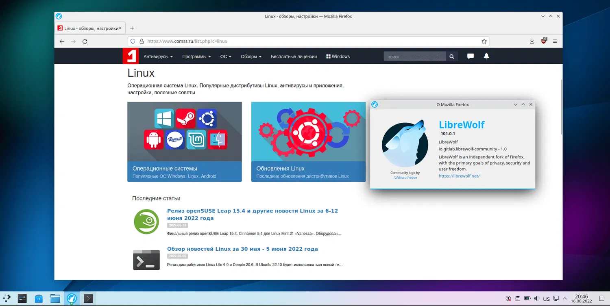This screenshot has height=306, width=610.
Task: Open network connections tray icon
Action: pyautogui.click(x=556, y=299)
